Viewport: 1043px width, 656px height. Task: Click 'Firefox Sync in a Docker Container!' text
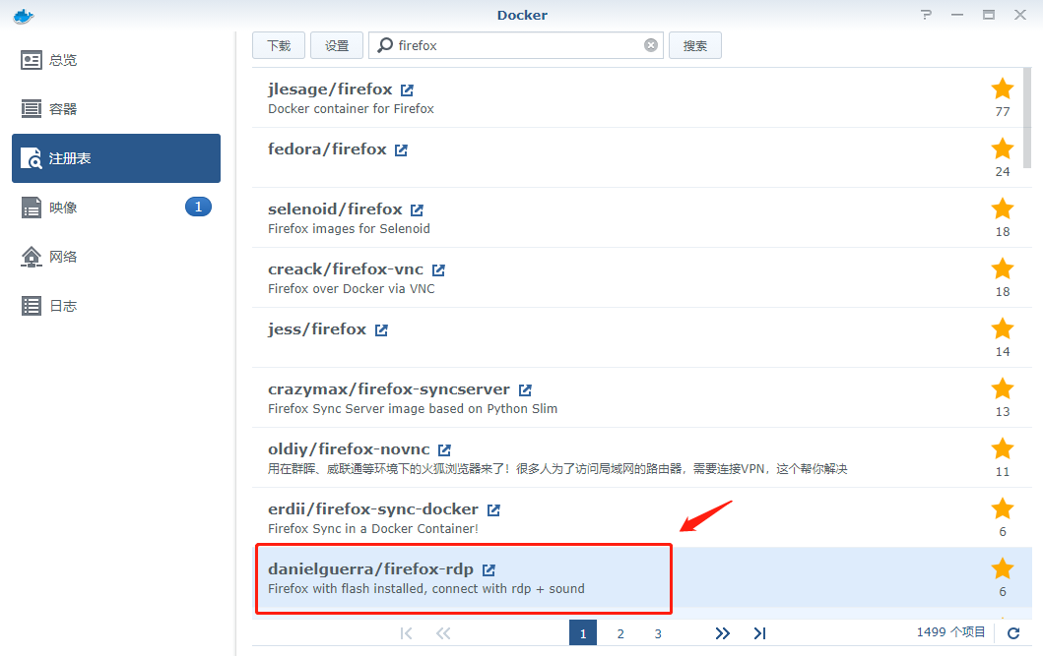point(373,528)
